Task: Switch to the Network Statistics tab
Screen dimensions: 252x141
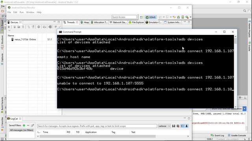Action: coord(118,22)
